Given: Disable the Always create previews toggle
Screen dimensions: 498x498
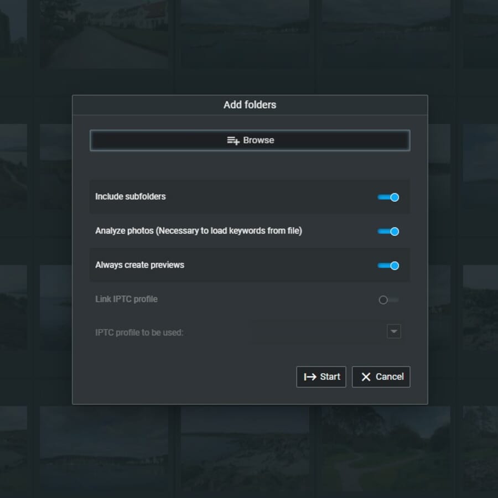Looking at the screenshot, I should [x=388, y=266].
